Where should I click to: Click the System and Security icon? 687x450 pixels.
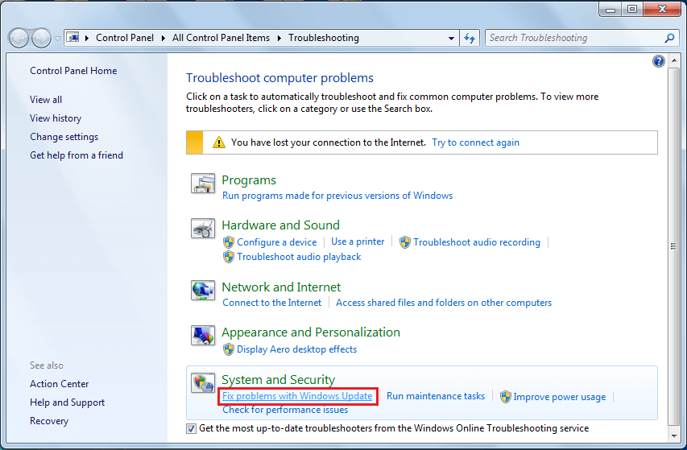click(x=203, y=384)
